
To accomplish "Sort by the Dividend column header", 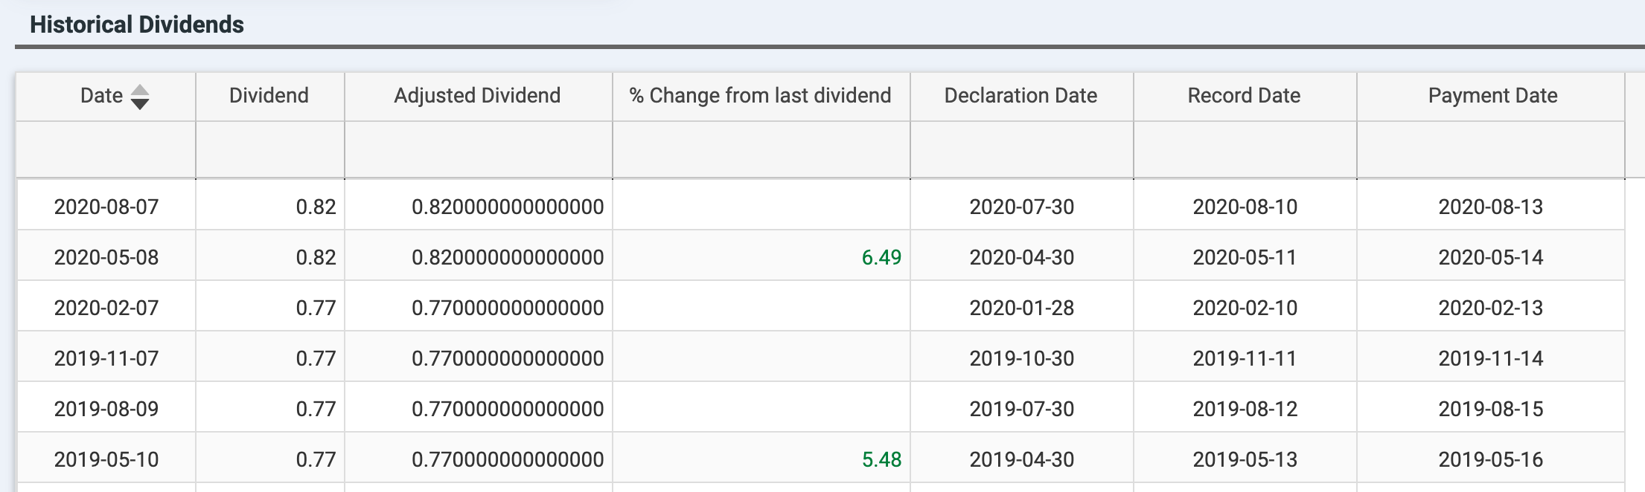I will click(x=270, y=97).
